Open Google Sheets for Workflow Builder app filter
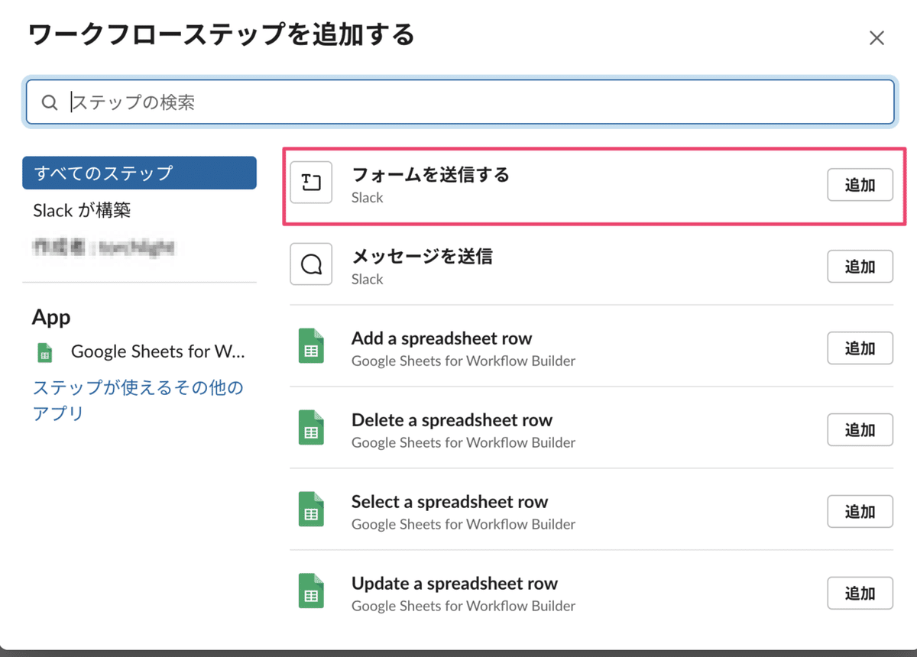 click(x=157, y=352)
